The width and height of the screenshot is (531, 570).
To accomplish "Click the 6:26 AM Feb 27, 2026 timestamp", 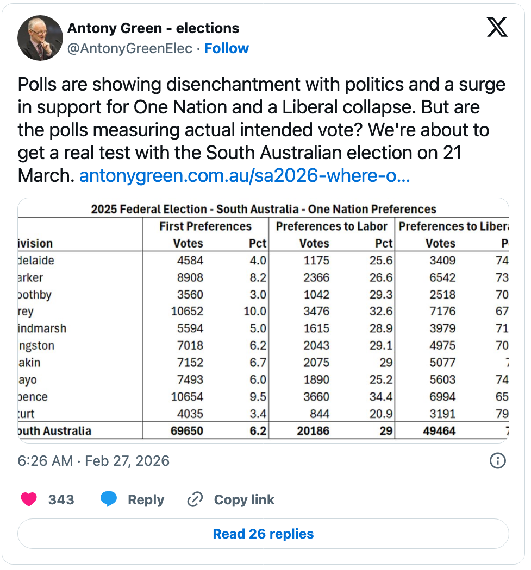I will click(x=93, y=461).
